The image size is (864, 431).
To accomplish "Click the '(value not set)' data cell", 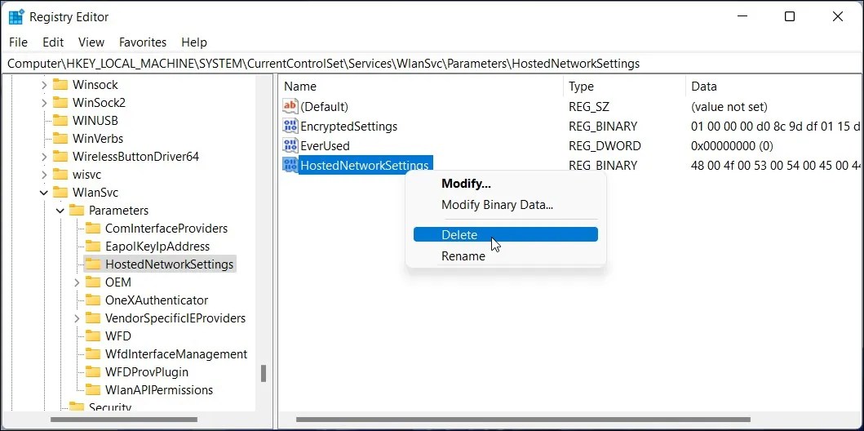I will (729, 106).
